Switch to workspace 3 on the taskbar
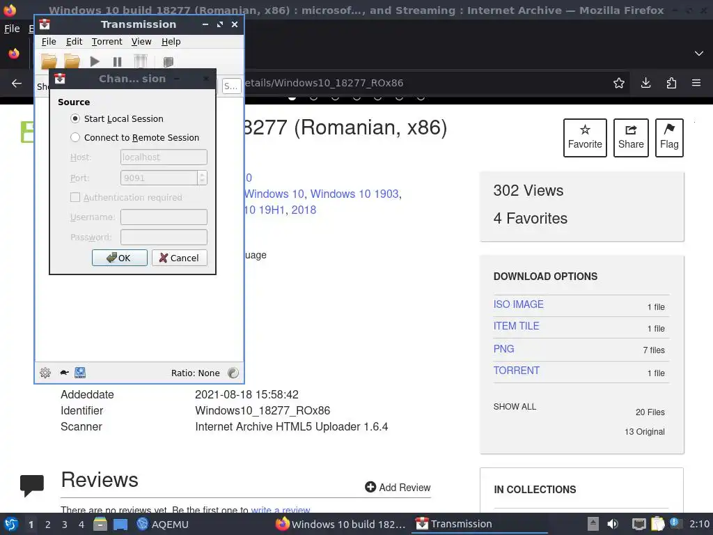Image resolution: width=713 pixels, height=535 pixels. pos(65,525)
